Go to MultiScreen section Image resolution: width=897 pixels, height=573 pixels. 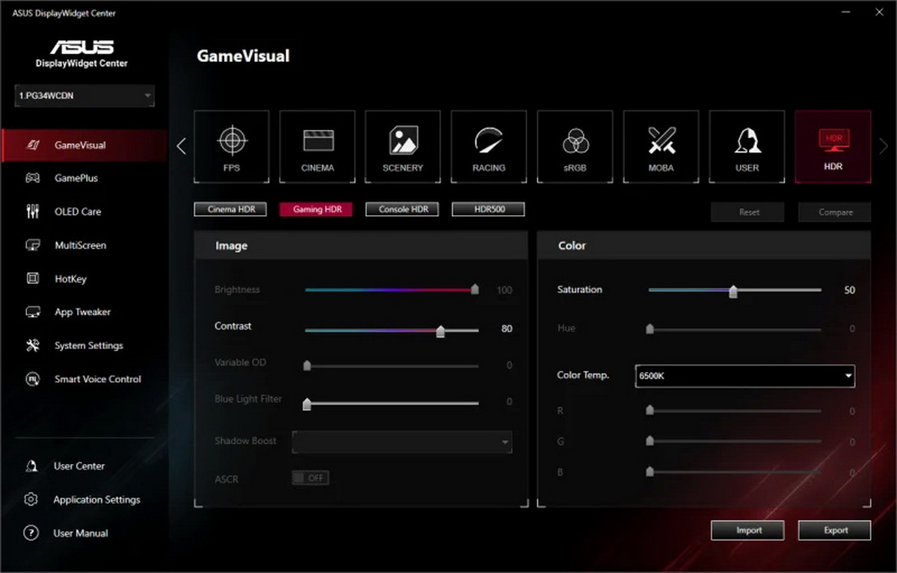pyautogui.click(x=81, y=245)
